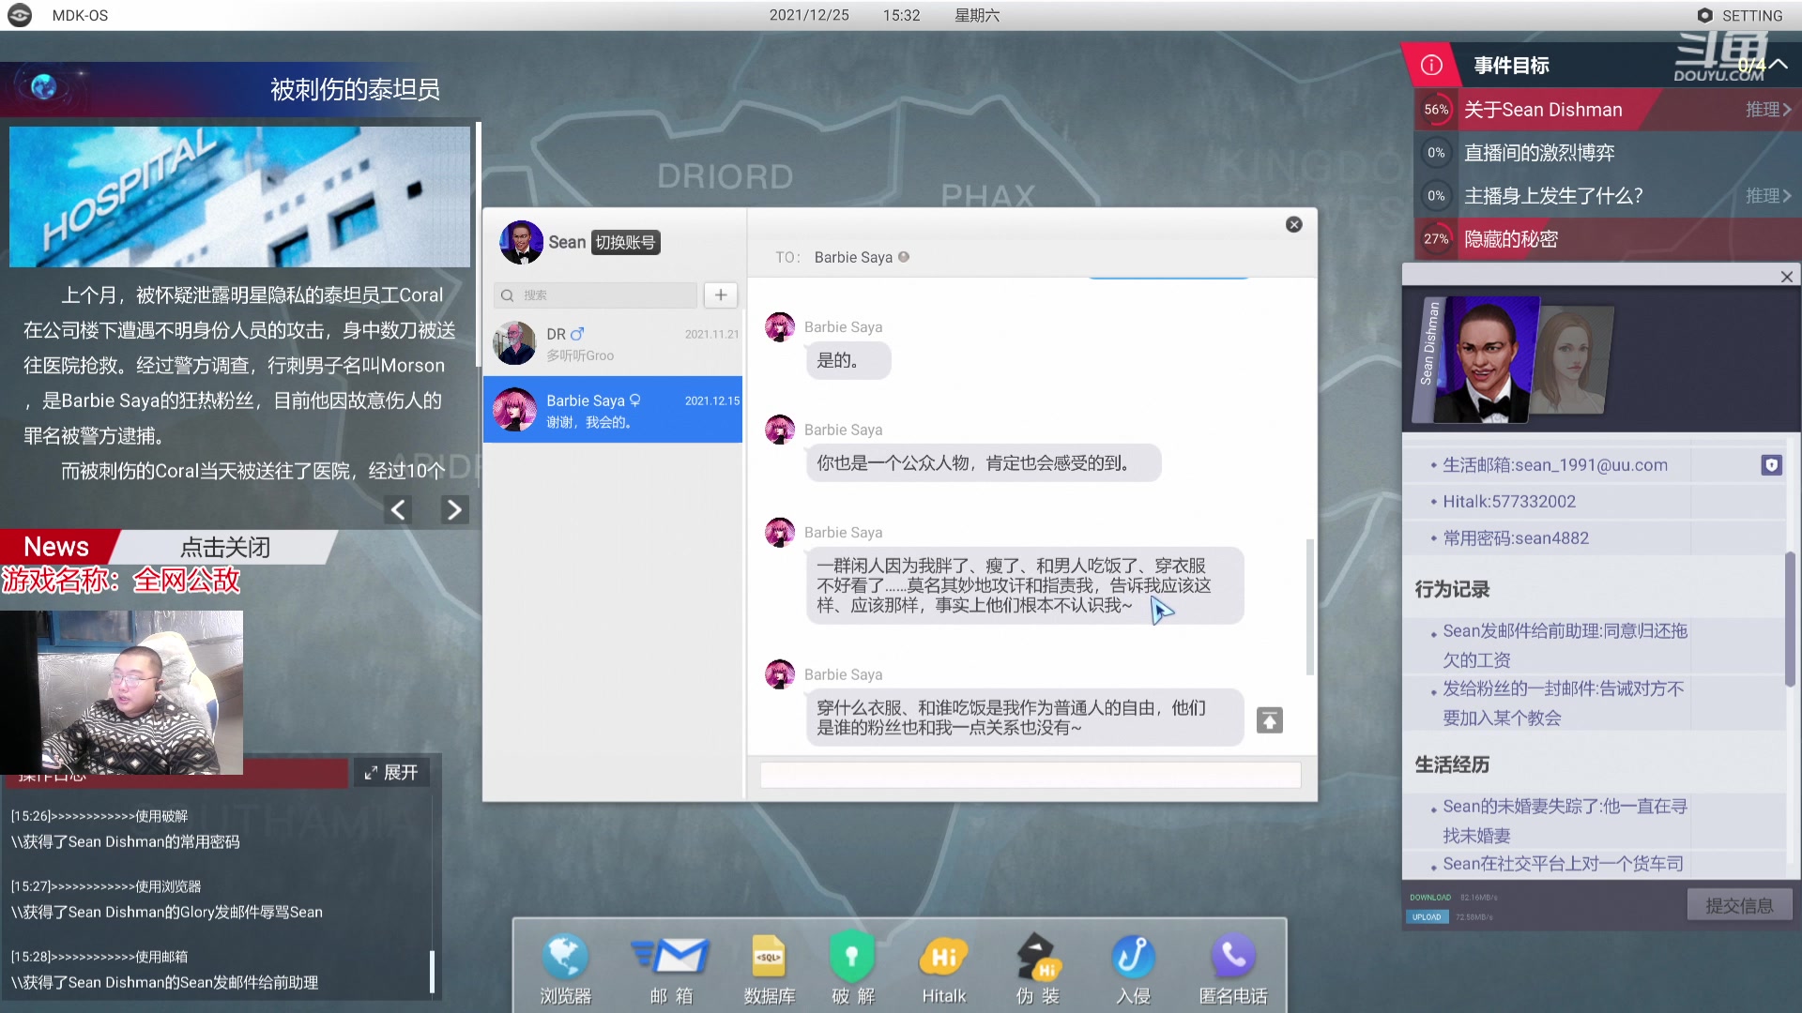The image size is (1802, 1013).
Task: Click the shield badge beside 生活邮箱
Action: click(1771, 465)
